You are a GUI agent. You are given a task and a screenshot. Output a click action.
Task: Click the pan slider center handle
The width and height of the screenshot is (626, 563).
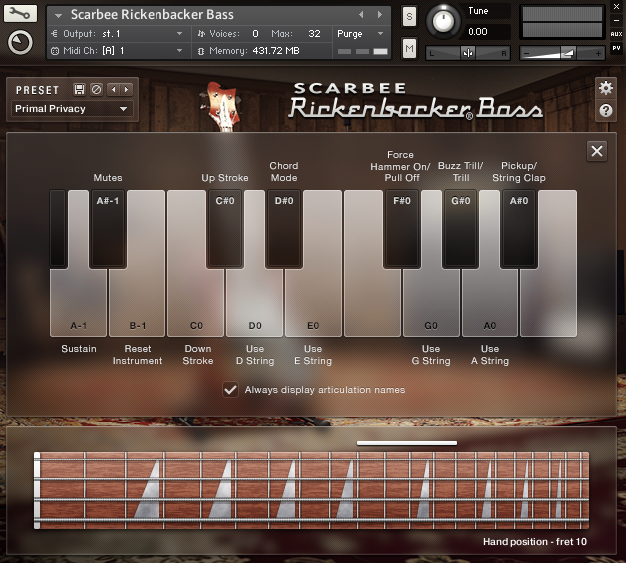pos(468,53)
